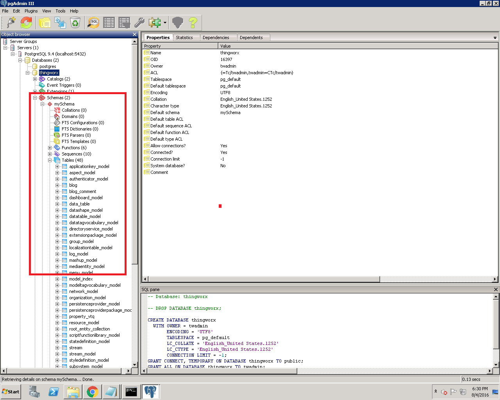Collapse the Servers (1) node
500x400 pixels.
[5, 48]
